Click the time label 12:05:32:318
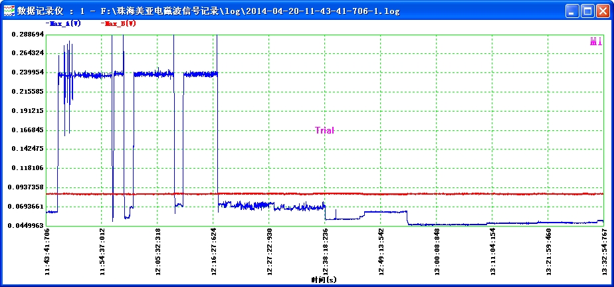The image size is (614, 287). [159, 251]
